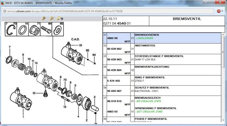227x126 pixels.
Task: Select the BREMSAUSGLEICH entry
Action: click(x=148, y=98)
